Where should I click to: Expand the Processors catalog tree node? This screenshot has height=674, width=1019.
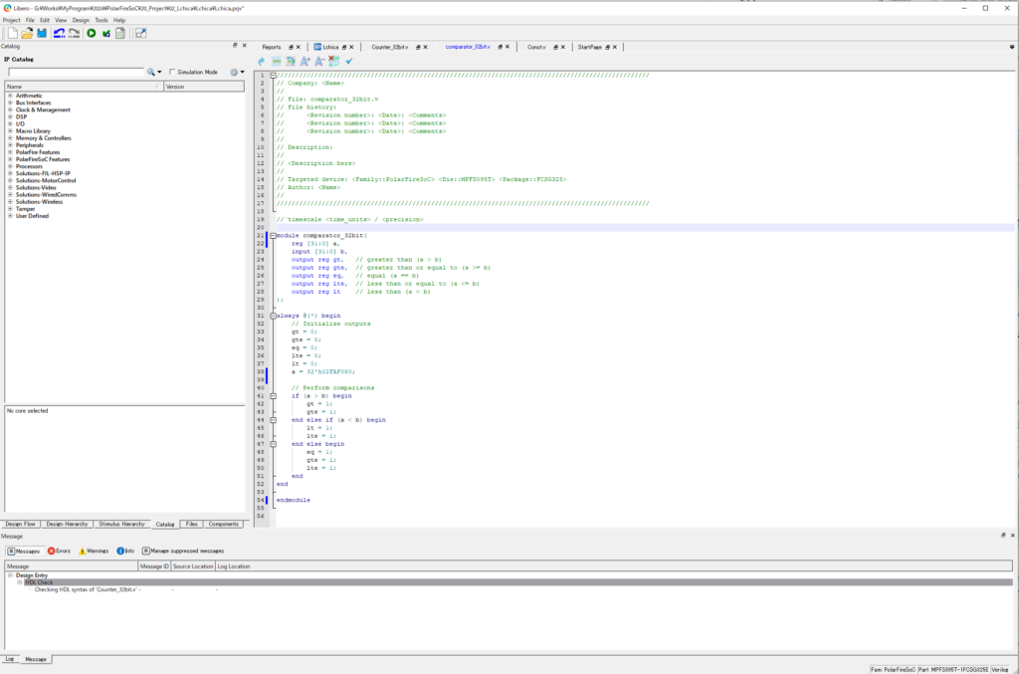[x=10, y=166]
